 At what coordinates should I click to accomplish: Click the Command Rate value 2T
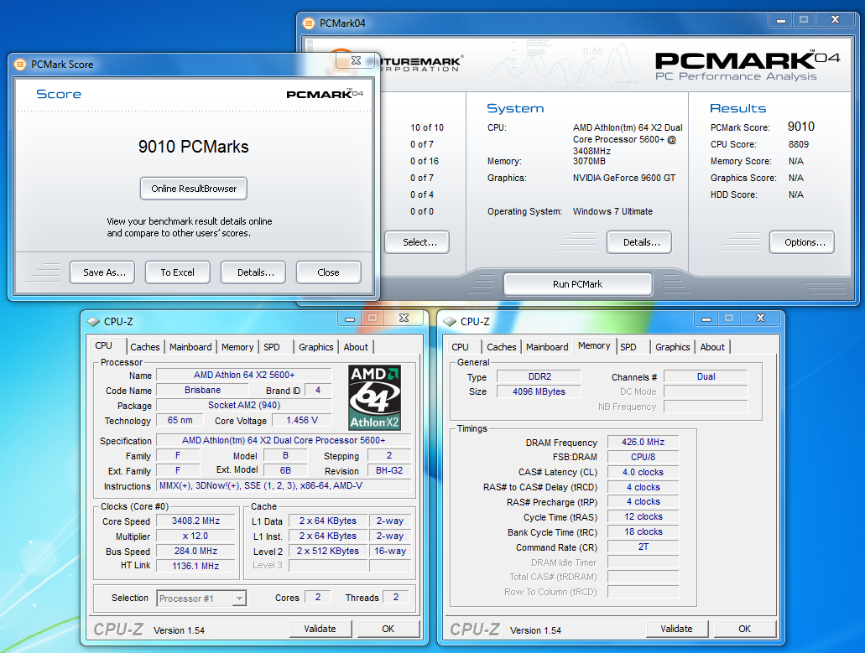coord(644,547)
